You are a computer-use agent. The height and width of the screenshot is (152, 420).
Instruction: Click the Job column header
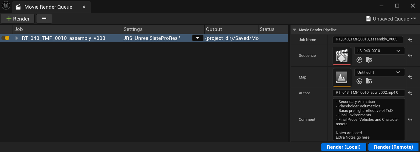click(68, 29)
